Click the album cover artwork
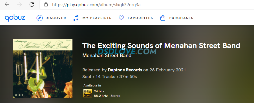 pyautogui.click(x=43, y=68)
